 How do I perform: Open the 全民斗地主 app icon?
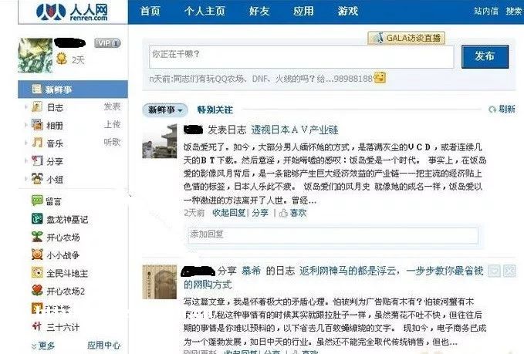click(x=37, y=272)
